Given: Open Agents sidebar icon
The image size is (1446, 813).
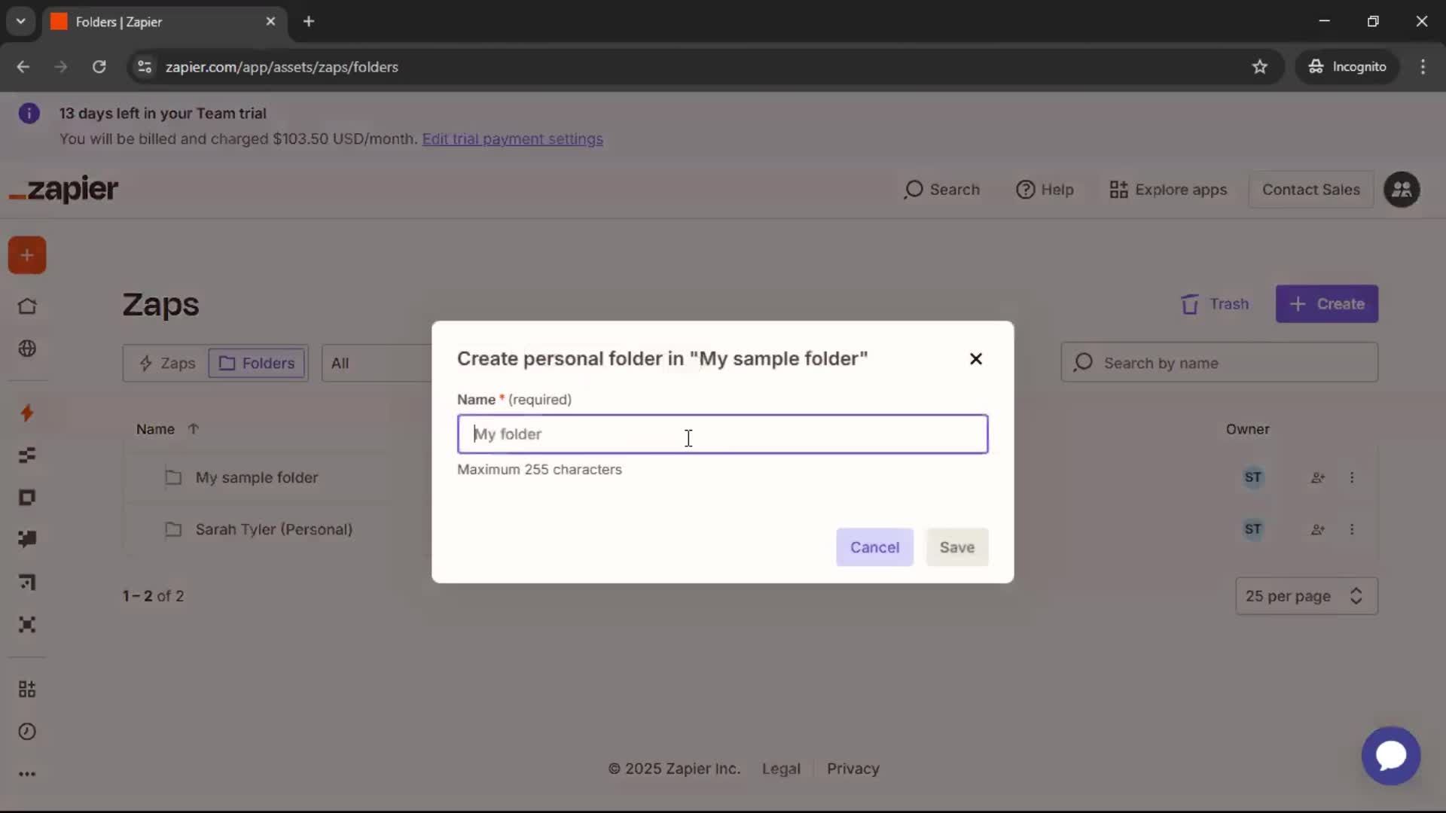Looking at the screenshot, I should (x=27, y=625).
